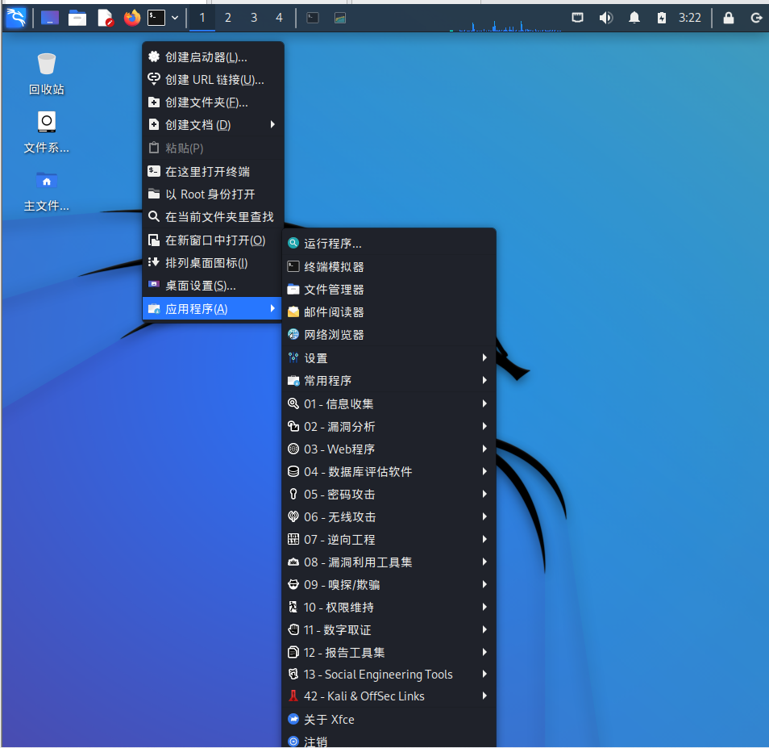The width and height of the screenshot is (769, 748).
Task: Open 10 - 权限维持 category
Action: pos(389,607)
